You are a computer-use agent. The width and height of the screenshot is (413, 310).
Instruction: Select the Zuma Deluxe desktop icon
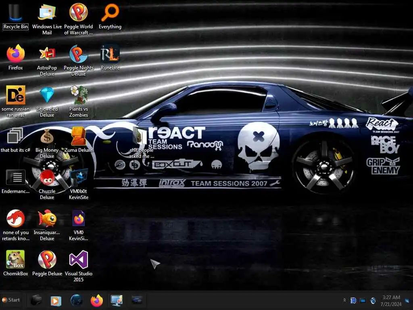click(79, 140)
